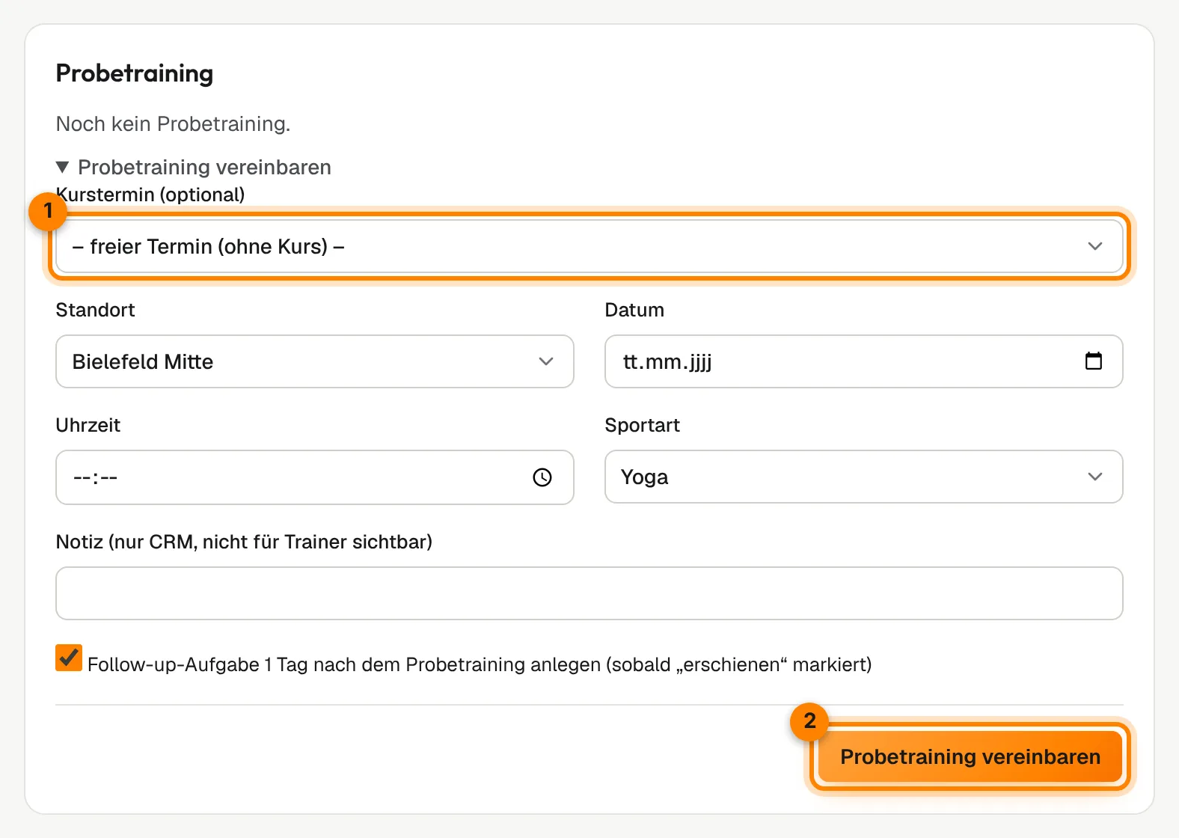Uncheck the Follow-up-Aufgabe checkbox
This screenshot has height=838, width=1179.
coord(69,658)
